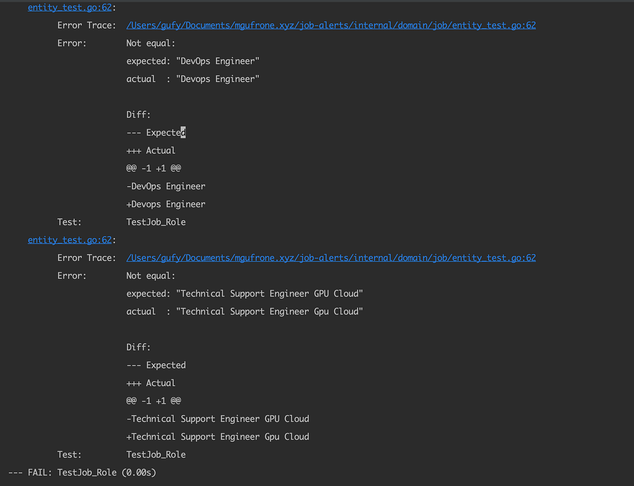Select the added "+Technical Support Engineer Gpu Cloud" line
Image resolution: width=634 pixels, height=486 pixels.
218,437
